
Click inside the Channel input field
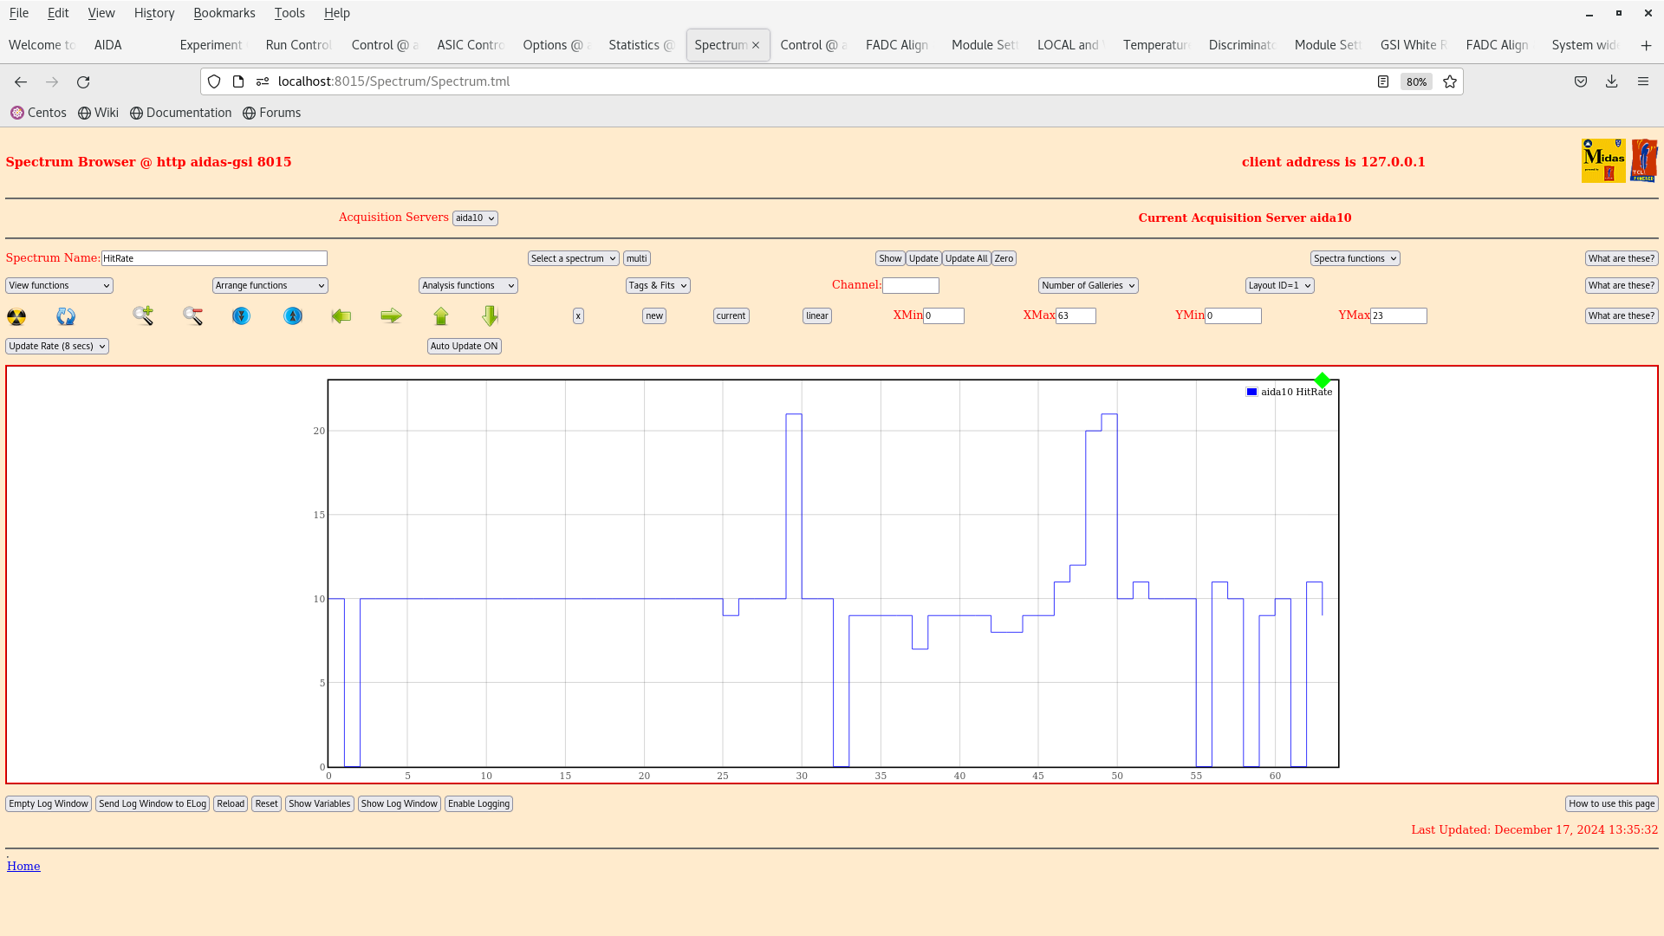[x=911, y=285]
